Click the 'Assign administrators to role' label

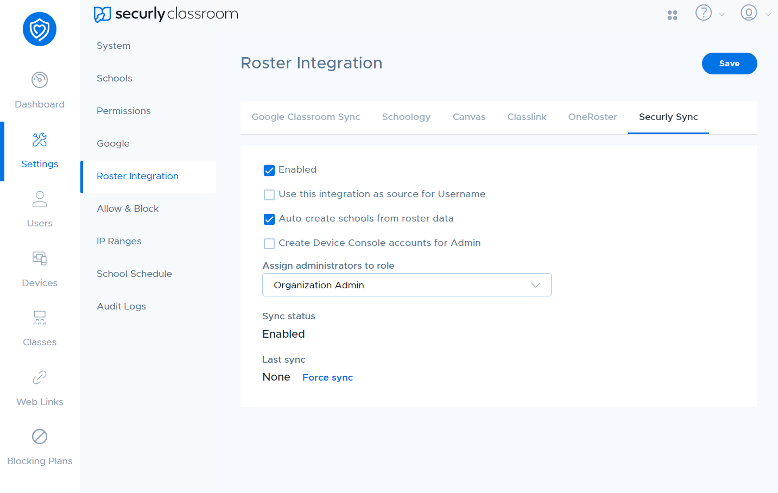tap(328, 266)
